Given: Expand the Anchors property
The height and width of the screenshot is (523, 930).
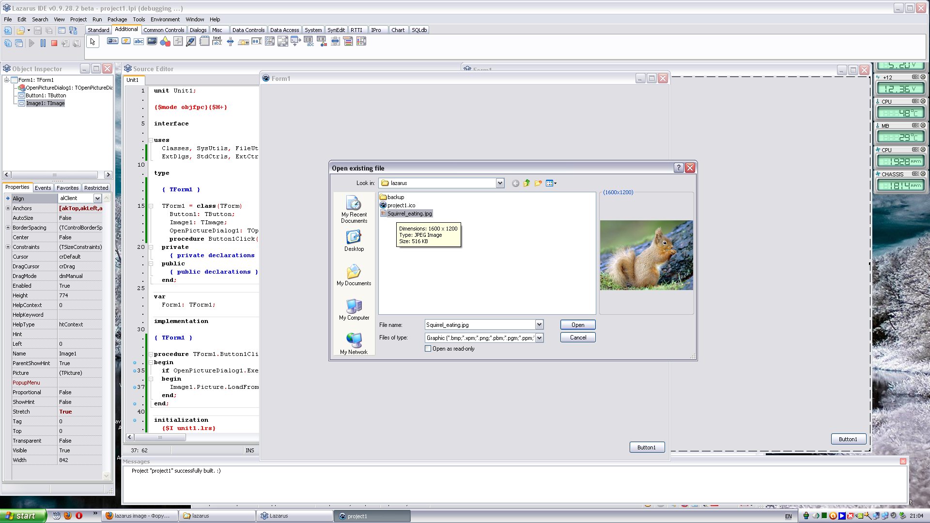Looking at the screenshot, I should pos(8,208).
